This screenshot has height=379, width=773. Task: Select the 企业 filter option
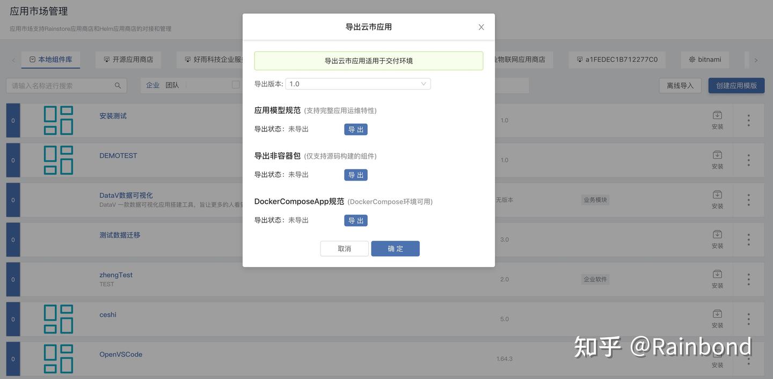click(153, 85)
